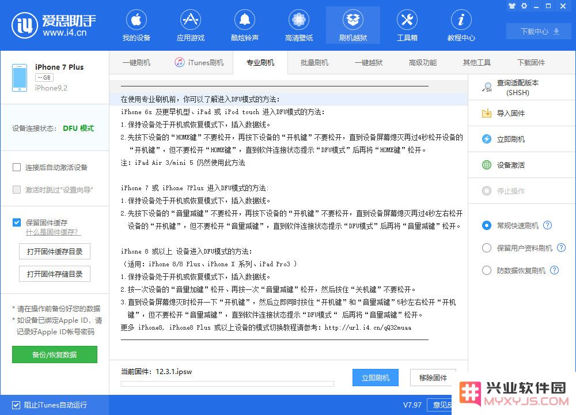Switch to iTunes刷机 tab
The image size is (576, 415).
199,63
